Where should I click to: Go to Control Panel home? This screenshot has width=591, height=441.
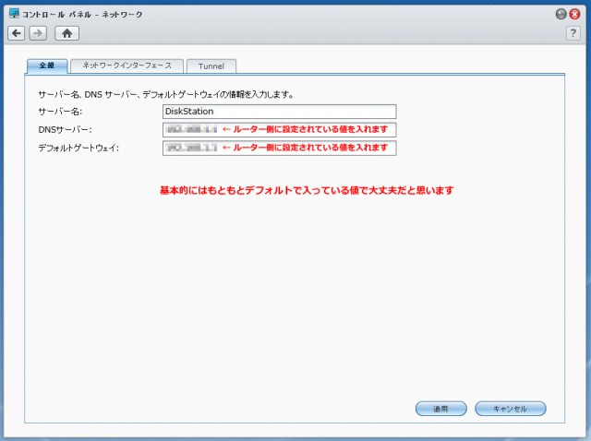(66, 33)
